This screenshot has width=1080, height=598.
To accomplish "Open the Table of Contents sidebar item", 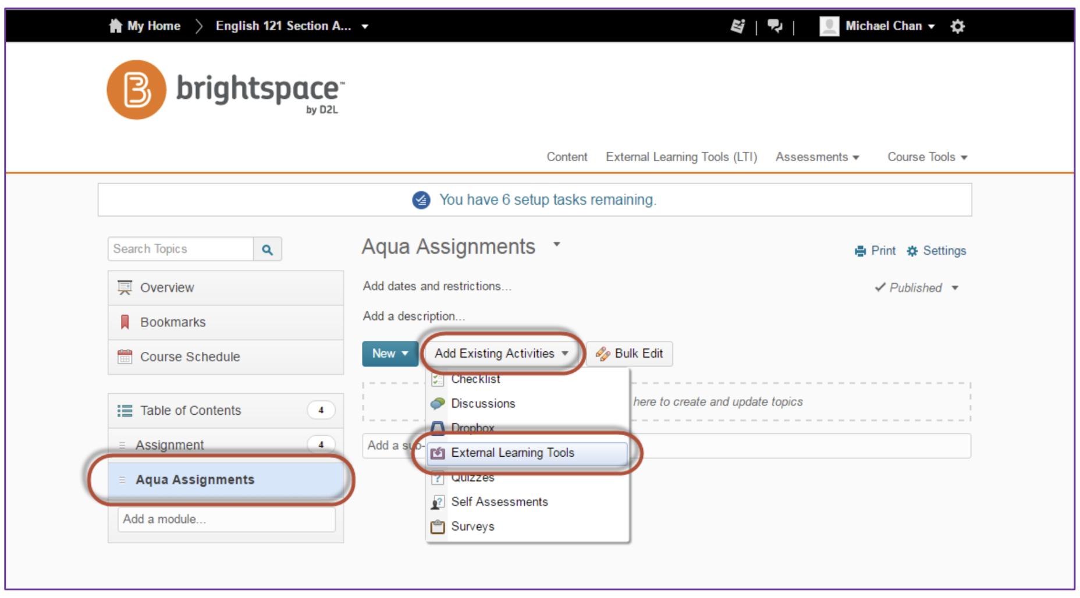I will (226, 411).
